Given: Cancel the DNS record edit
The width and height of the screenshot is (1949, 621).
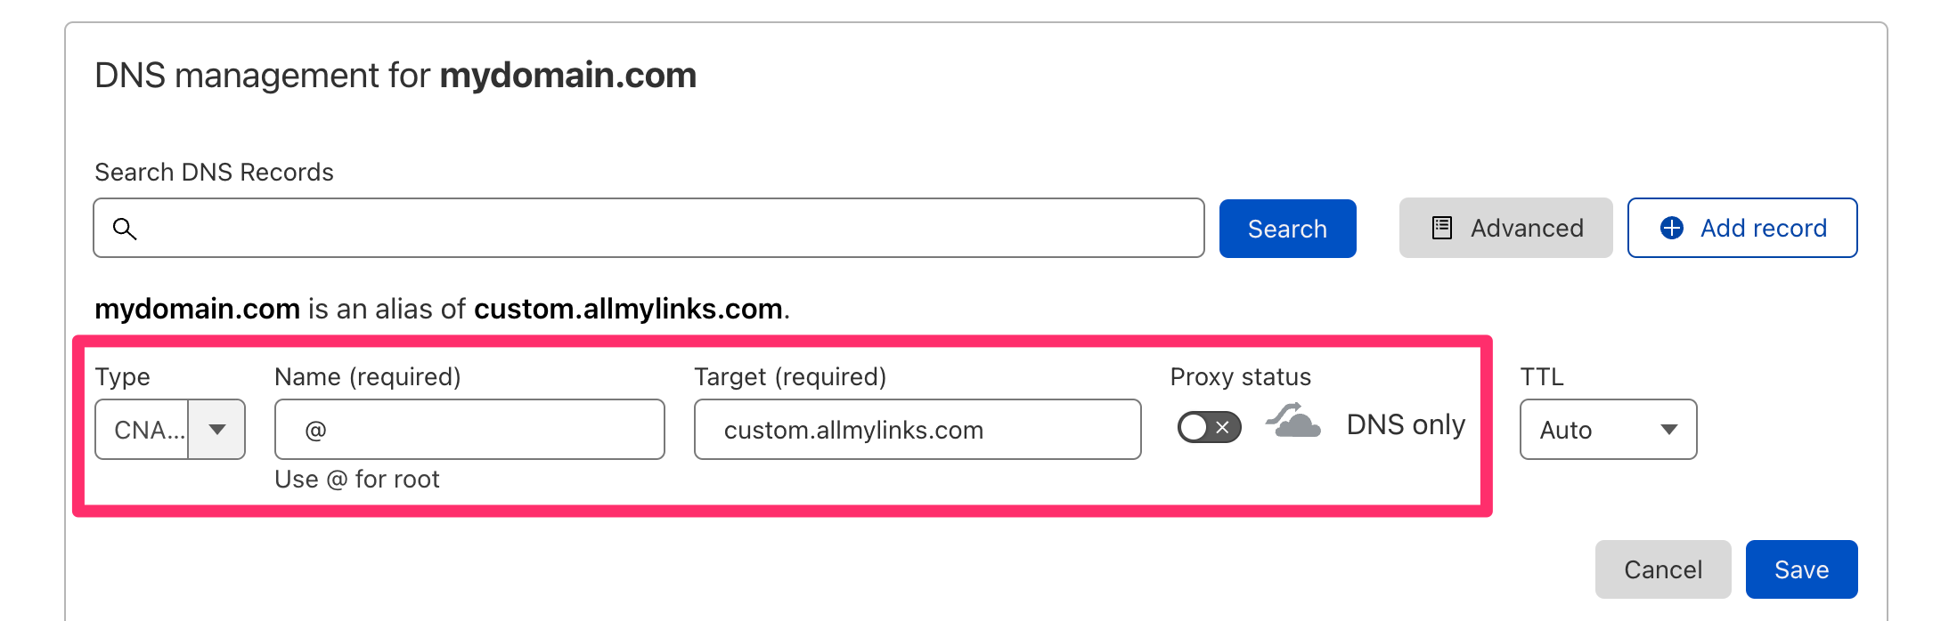Looking at the screenshot, I should [1663, 569].
